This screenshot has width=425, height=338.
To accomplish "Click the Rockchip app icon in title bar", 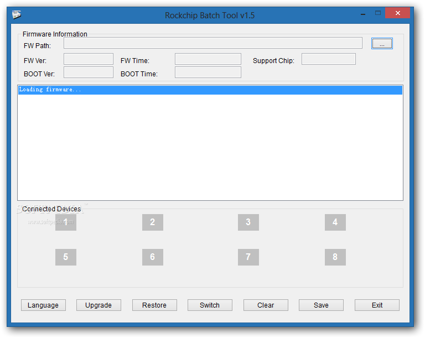I will (17, 14).
